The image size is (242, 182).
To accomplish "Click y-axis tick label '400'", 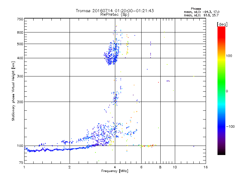I will (20, 58).
